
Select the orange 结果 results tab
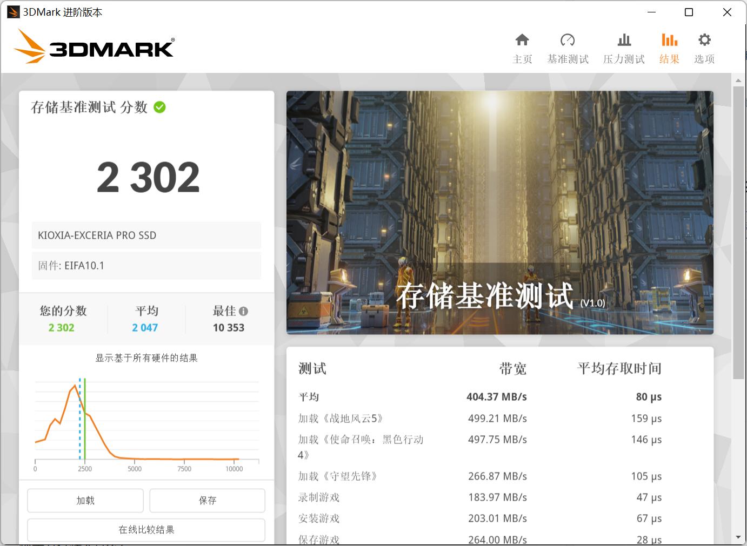[669, 48]
